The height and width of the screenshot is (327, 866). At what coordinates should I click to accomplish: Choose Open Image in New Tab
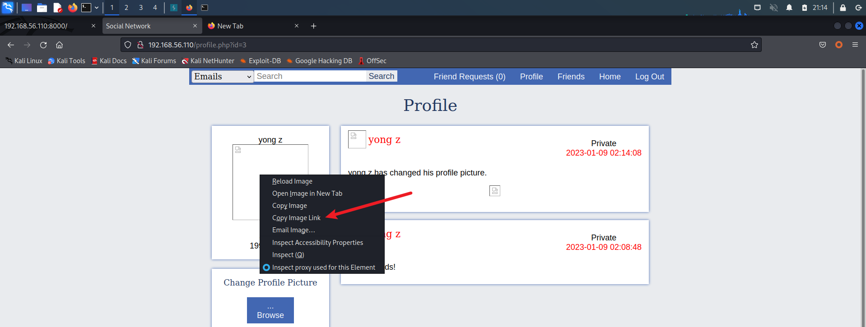[x=307, y=193]
